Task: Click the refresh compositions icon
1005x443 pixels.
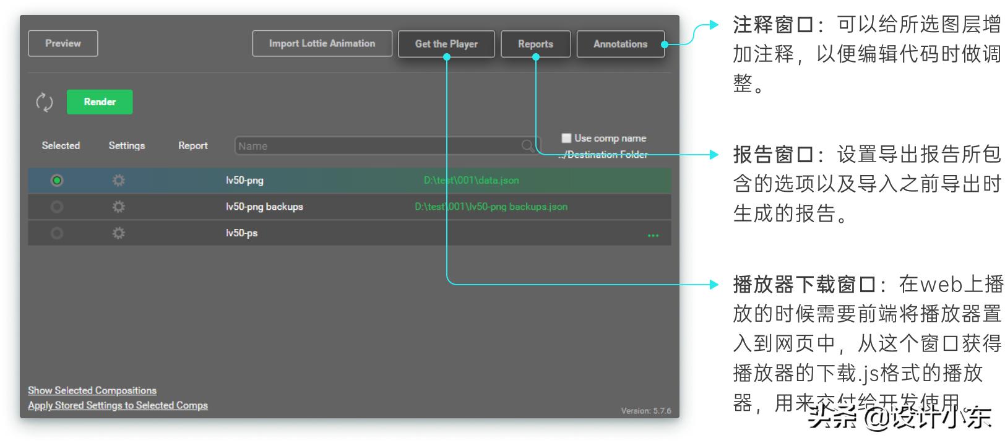Action: (44, 102)
